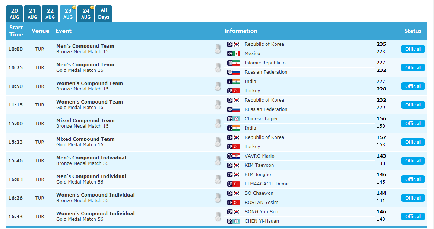Open KIM Jongho athlete name

(x=258, y=175)
